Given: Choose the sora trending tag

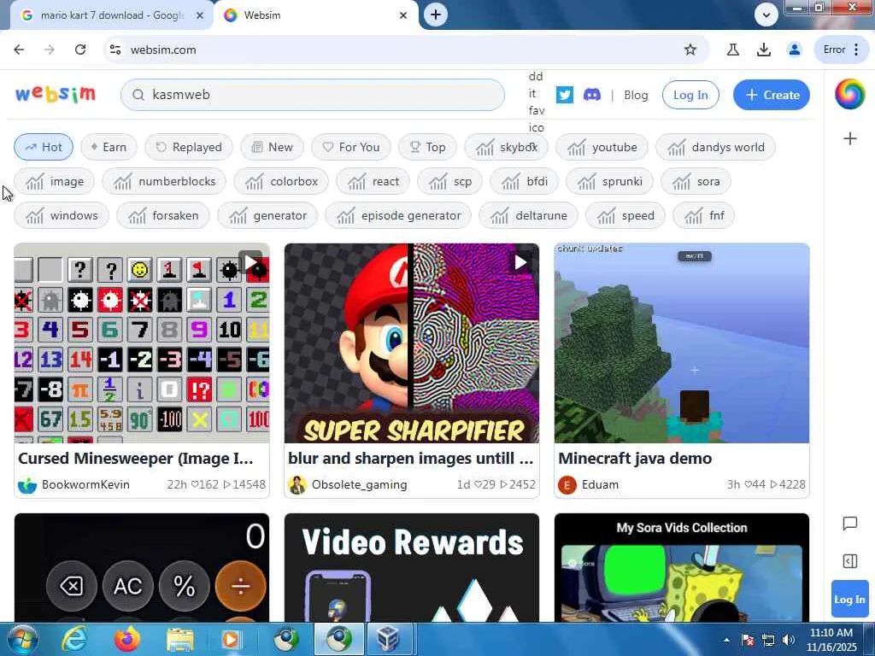Looking at the screenshot, I should coord(696,181).
